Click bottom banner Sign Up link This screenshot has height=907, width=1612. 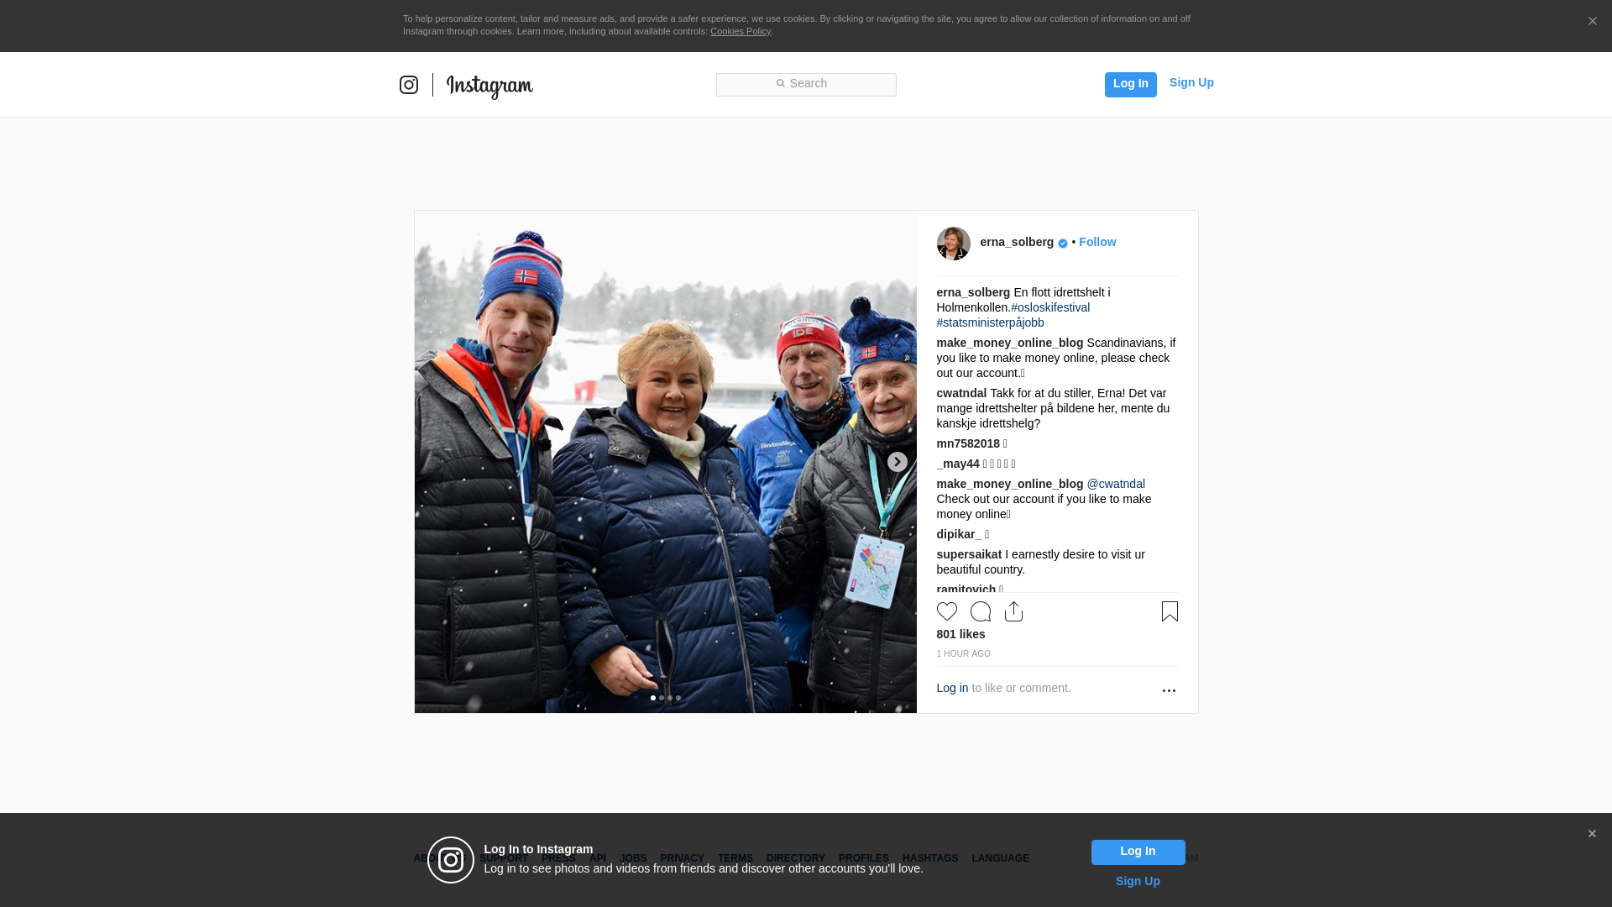(1138, 881)
